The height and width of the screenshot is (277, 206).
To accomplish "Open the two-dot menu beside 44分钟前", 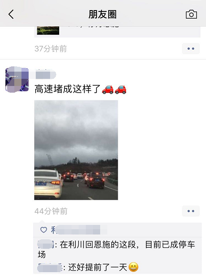I will (191, 211).
